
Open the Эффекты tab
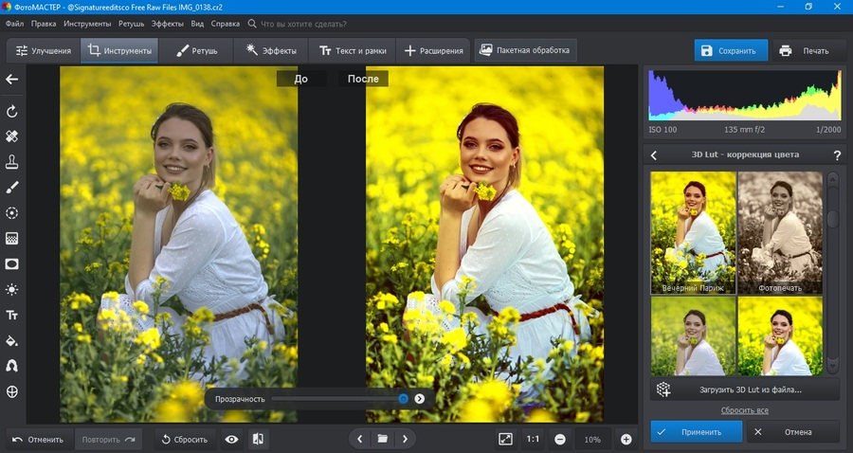tap(271, 50)
